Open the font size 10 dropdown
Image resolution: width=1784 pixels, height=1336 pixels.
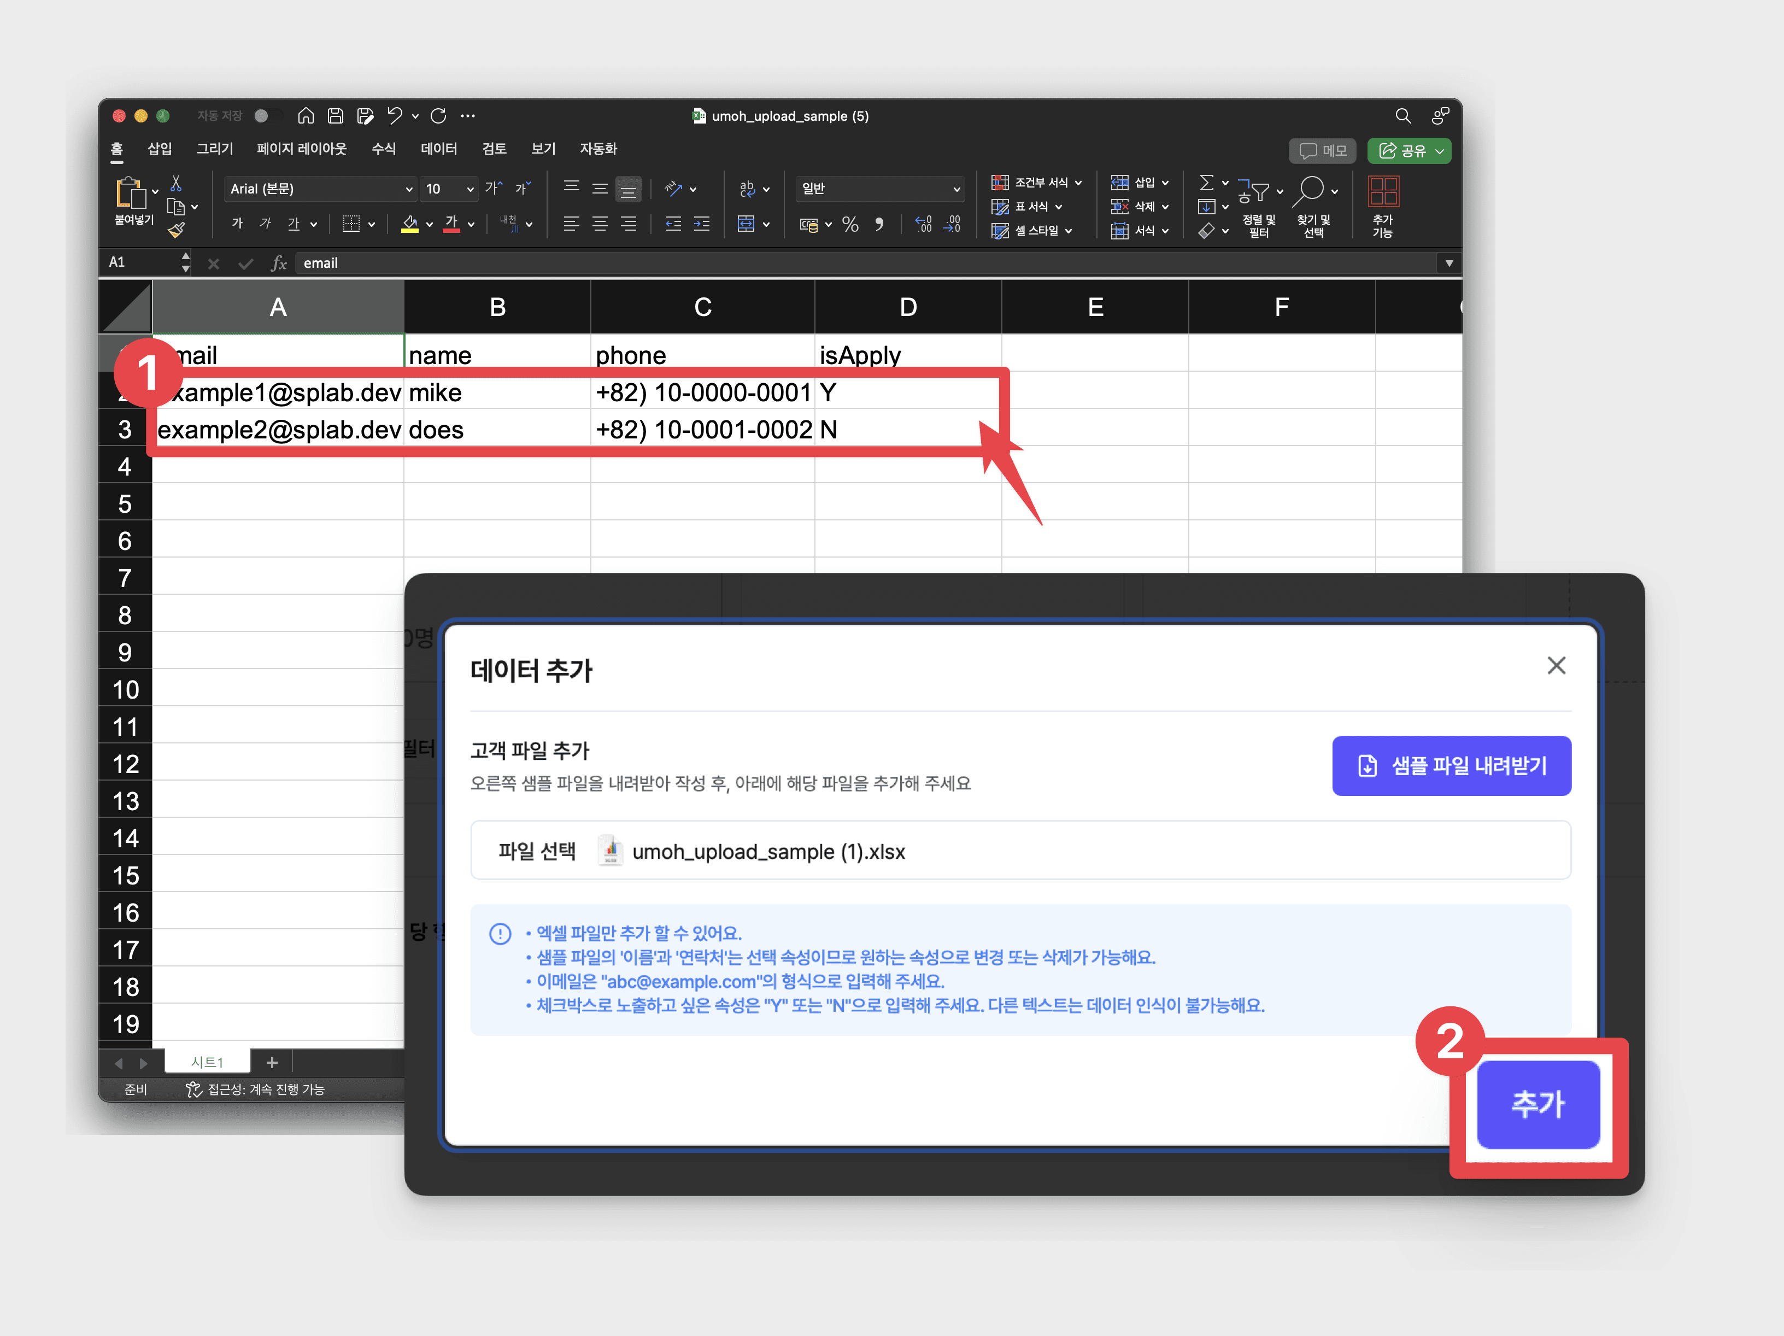pos(470,189)
